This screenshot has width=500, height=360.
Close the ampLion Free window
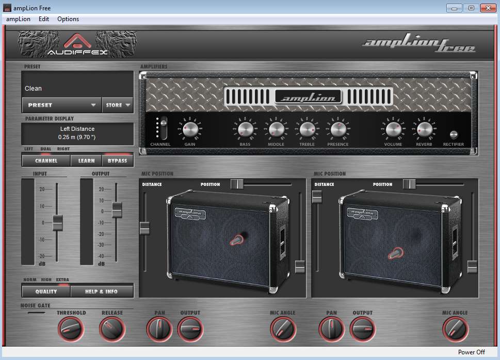(488, 8)
